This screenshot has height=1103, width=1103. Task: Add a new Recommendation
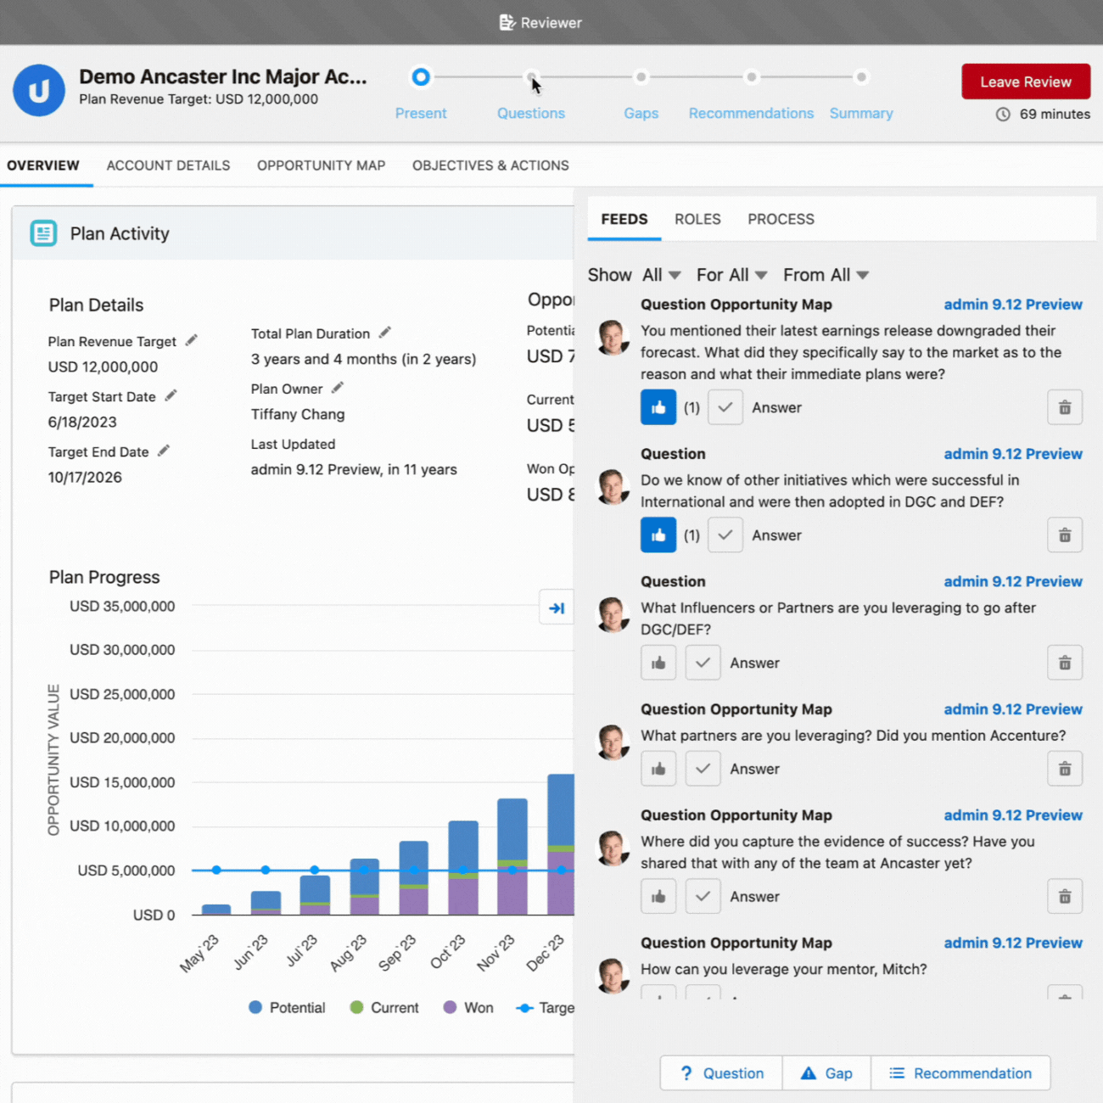960,1073
